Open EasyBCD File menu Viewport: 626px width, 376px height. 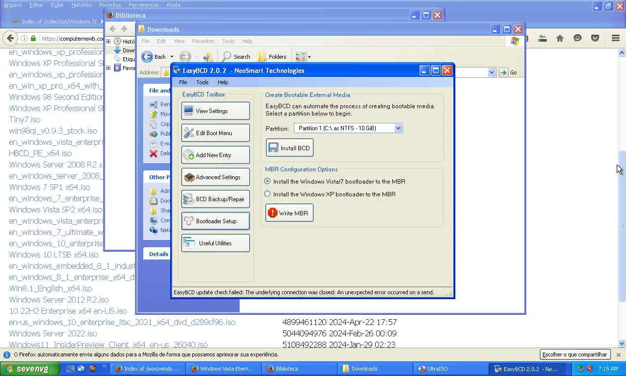183,82
